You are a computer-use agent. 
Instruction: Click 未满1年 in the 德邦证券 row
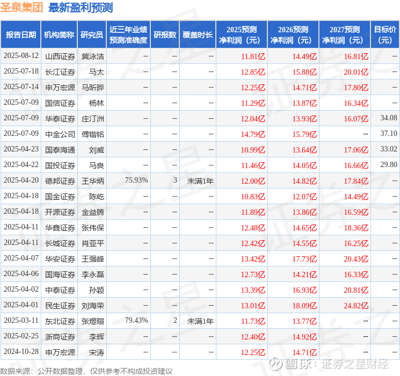point(200,181)
